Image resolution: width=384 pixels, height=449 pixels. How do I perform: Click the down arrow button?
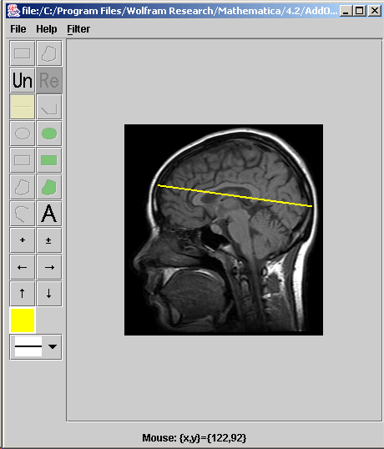click(49, 294)
